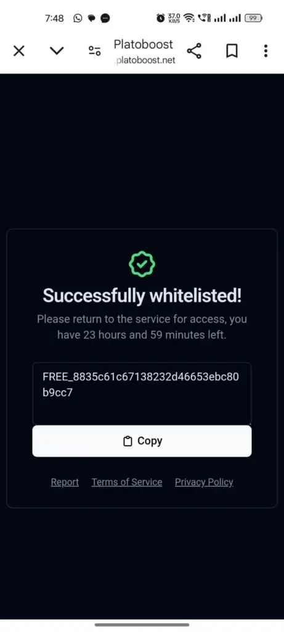
Task: Expand the down chevron in toolbar
Action: click(57, 51)
